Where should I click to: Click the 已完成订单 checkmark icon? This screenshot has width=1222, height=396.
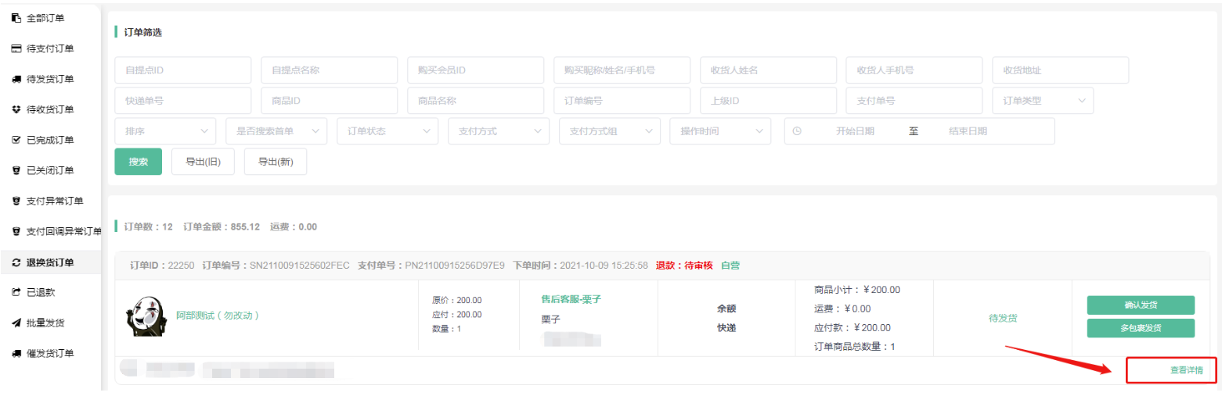16,140
